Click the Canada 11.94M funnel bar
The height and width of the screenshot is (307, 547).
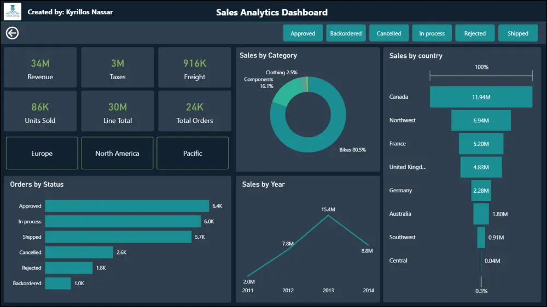click(x=481, y=97)
